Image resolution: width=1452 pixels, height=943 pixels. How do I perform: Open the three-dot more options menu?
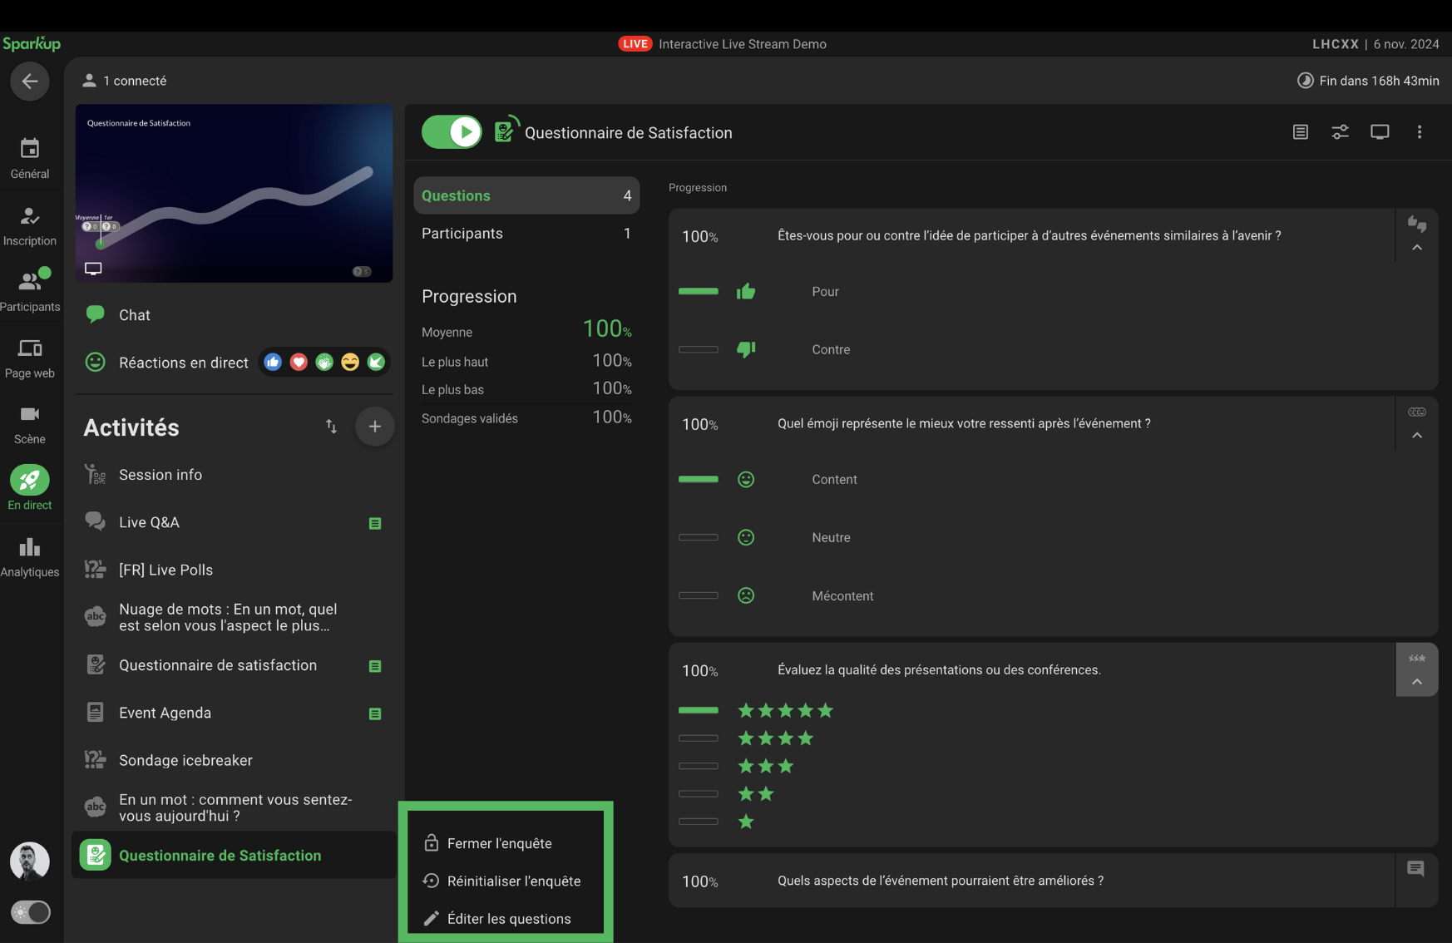(x=1420, y=132)
